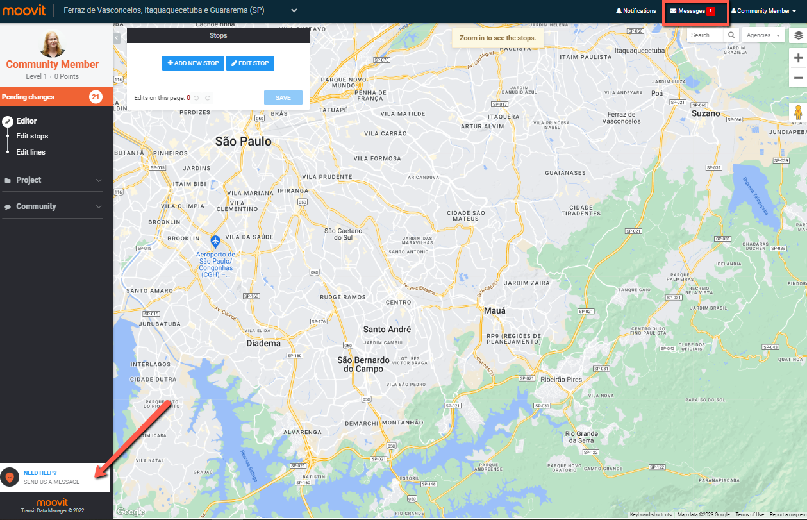This screenshot has height=520, width=807.
Task: Click Report a map error link
Action: 787,514
